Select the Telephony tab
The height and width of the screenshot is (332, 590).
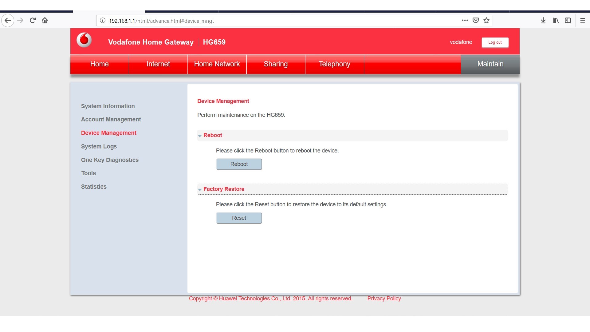[335, 64]
